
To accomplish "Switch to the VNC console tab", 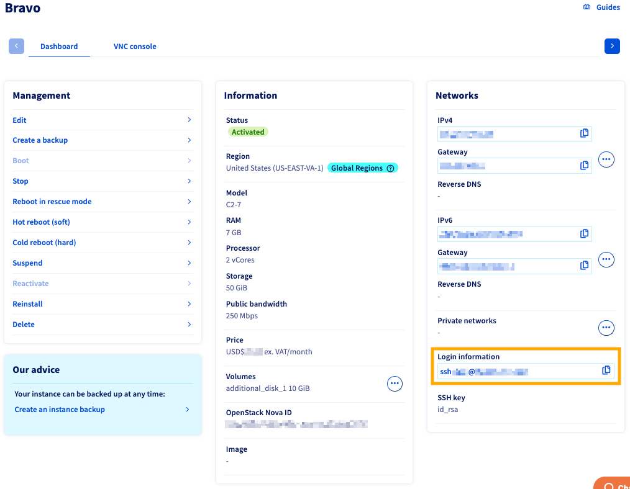I will (x=135, y=46).
